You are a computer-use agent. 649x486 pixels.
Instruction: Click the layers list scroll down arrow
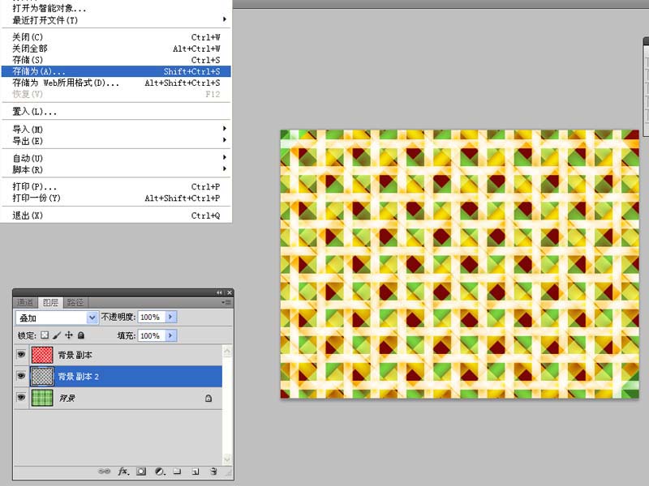click(227, 458)
